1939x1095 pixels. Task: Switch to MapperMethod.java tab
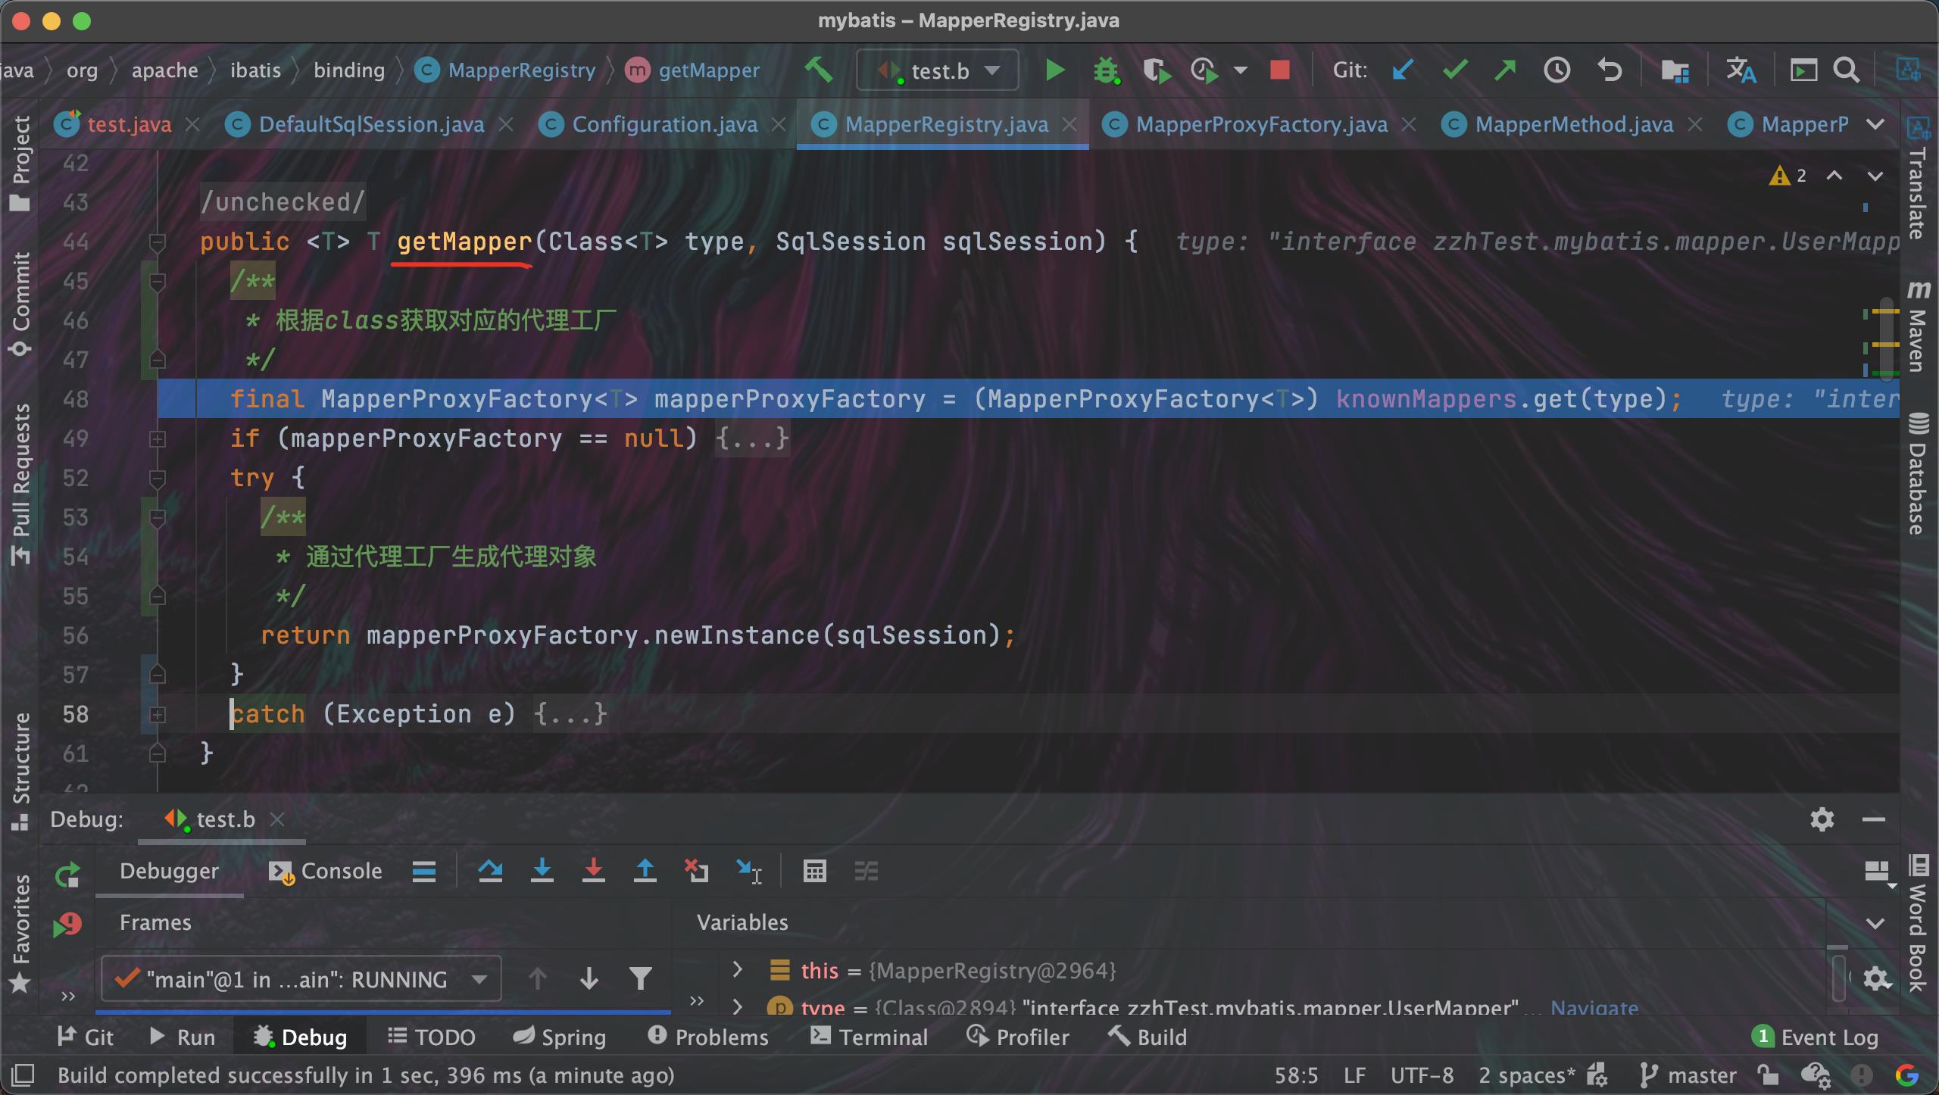pyautogui.click(x=1573, y=124)
